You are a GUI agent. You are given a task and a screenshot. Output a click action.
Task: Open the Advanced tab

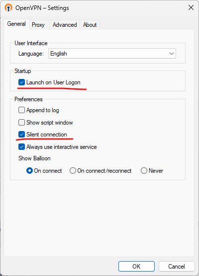pyautogui.click(x=65, y=25)
